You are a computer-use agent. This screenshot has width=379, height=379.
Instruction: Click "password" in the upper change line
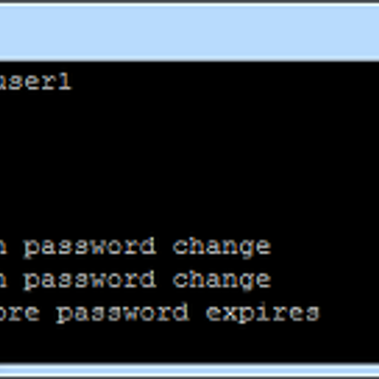pyautogui.click(x=89, y=247)
